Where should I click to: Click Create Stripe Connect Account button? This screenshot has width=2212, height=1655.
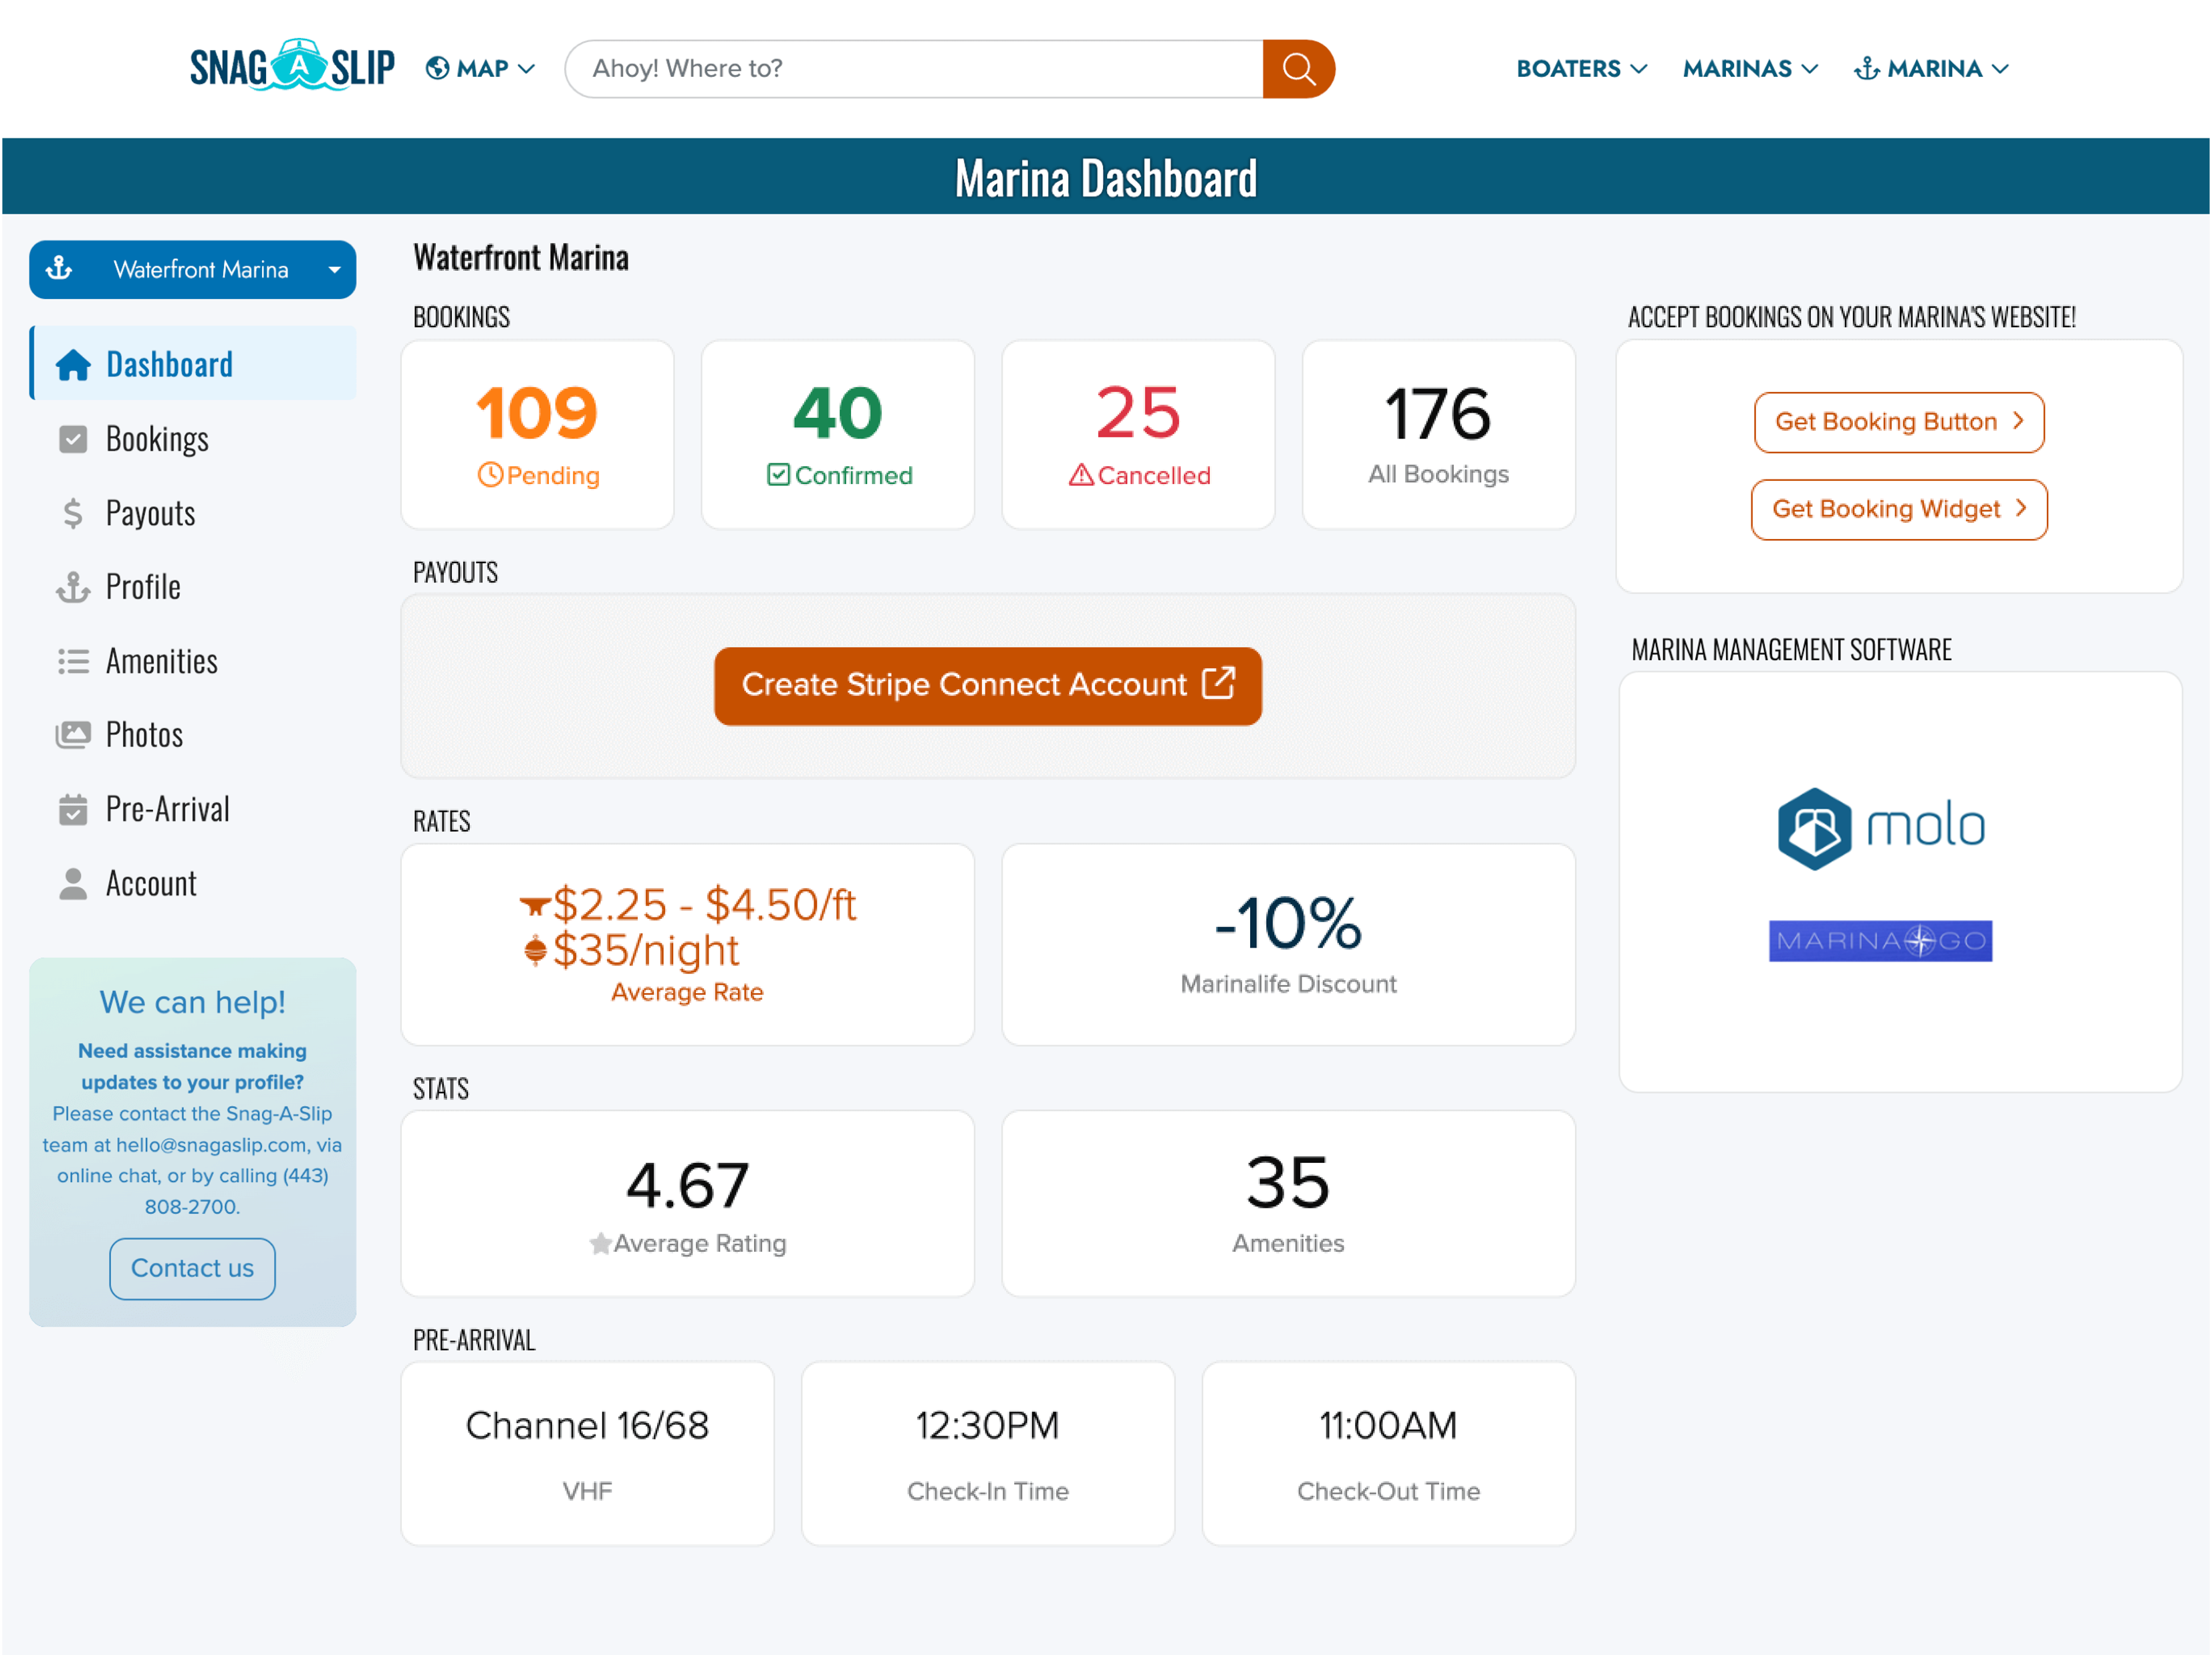[x=988, y=685]
